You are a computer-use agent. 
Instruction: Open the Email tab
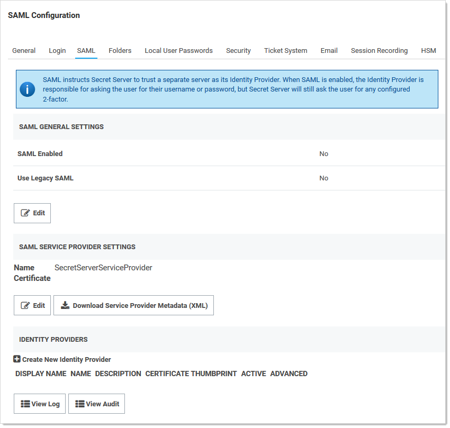pyautogui.click(x=329, y=51)
